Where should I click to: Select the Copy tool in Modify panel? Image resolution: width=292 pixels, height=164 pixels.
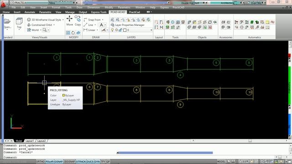[x=78, y=20]
